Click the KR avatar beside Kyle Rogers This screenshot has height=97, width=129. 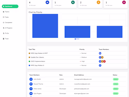pos(31,93)
